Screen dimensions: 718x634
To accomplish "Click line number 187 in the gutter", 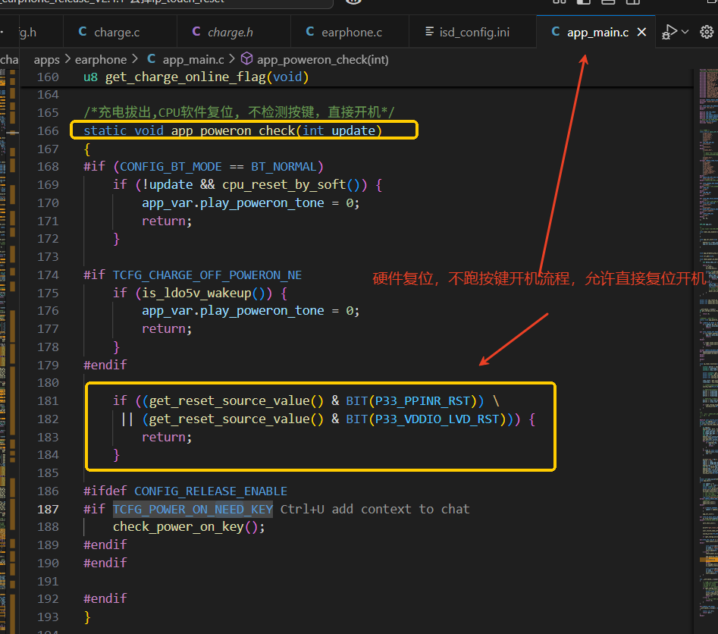I will click(x=48, y=509).
